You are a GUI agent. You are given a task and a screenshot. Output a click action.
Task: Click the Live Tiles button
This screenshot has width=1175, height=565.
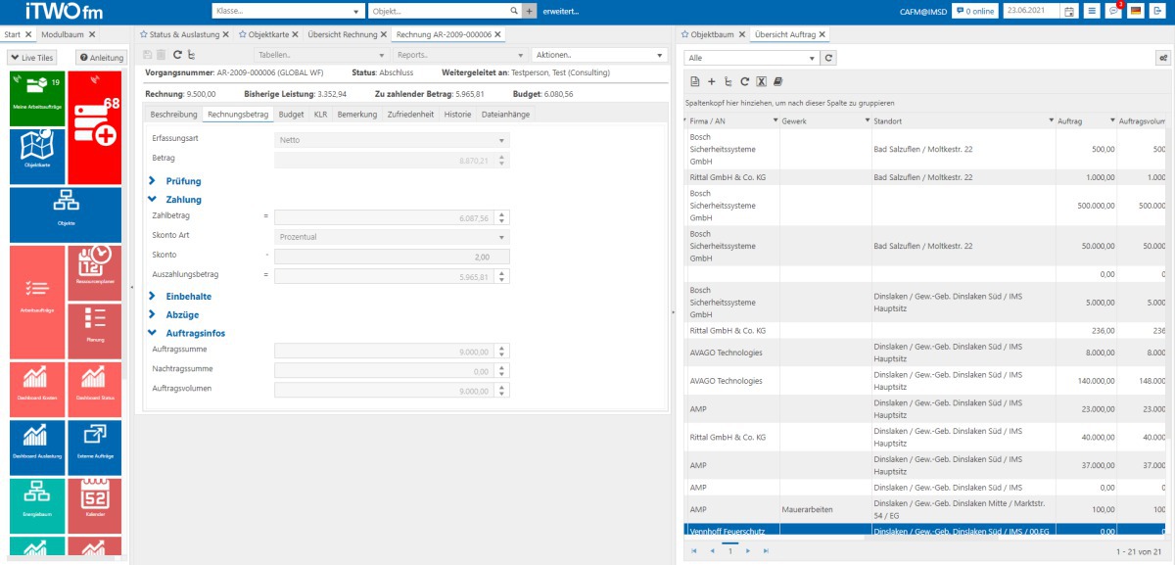click(33, 58)
